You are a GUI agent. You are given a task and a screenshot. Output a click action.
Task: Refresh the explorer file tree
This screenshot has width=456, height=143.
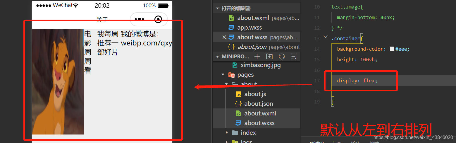click(282, 57)
